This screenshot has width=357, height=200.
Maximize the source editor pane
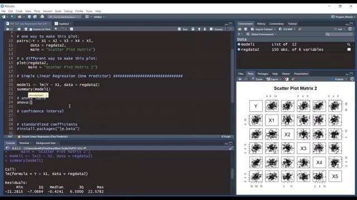pyautogui.click(x=230, y=24)
